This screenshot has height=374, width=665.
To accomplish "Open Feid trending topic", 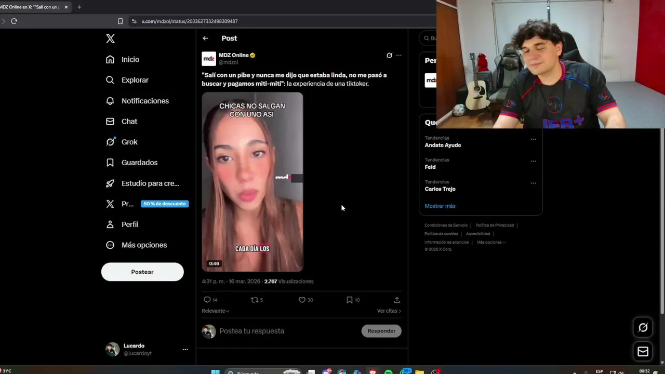I will point(430,167).
